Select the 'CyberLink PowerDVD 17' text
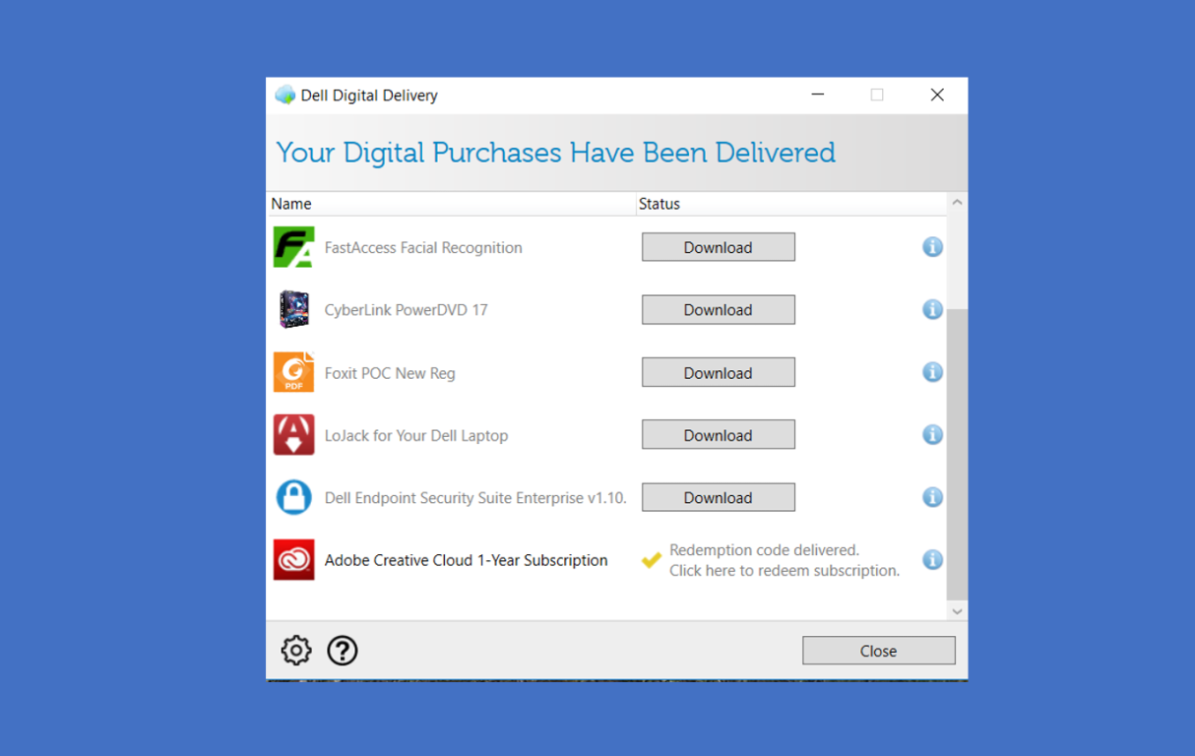Viewport: 1195px width, 756px height. click(x=406, y=309)
